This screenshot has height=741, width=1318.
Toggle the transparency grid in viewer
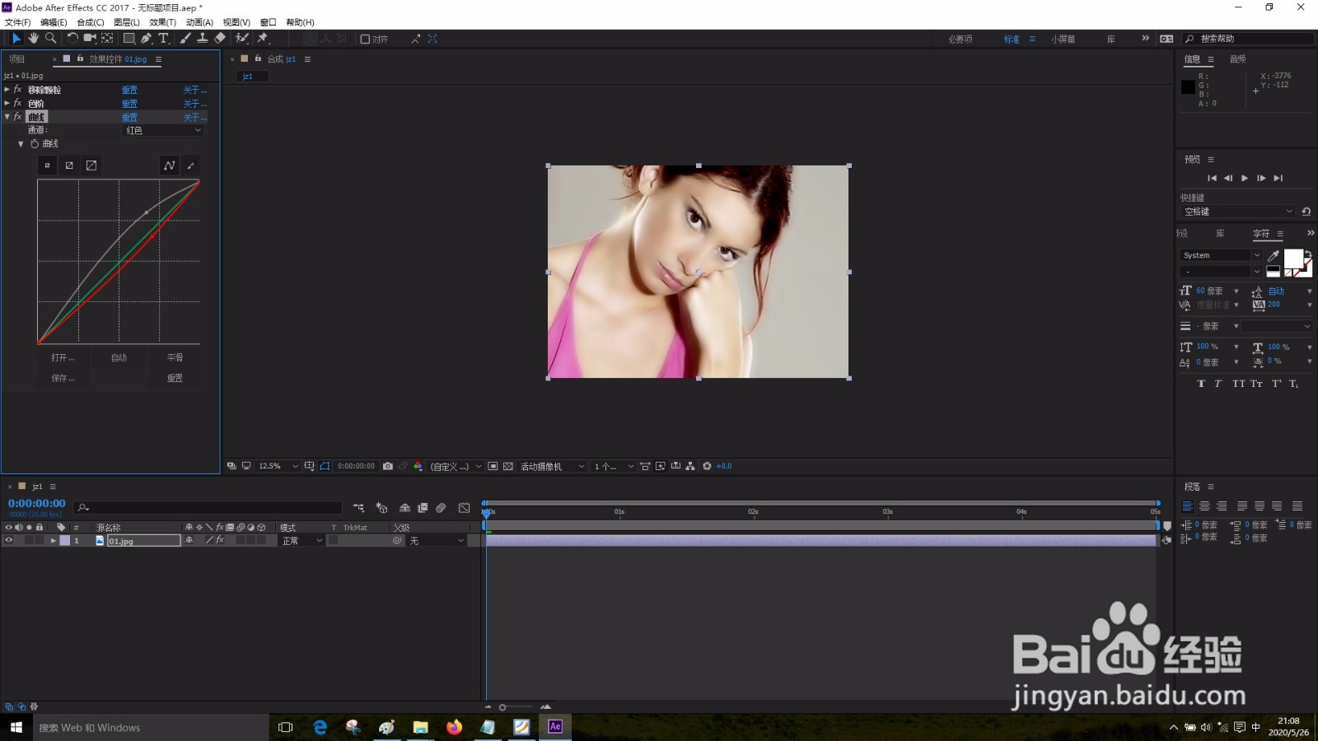coord(508,466)
